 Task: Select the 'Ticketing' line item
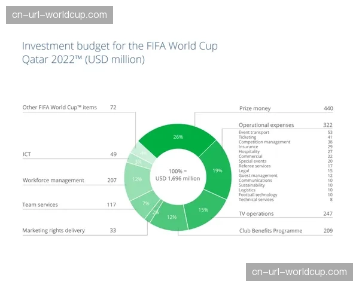pyautogui.click(x=247, y=137)
